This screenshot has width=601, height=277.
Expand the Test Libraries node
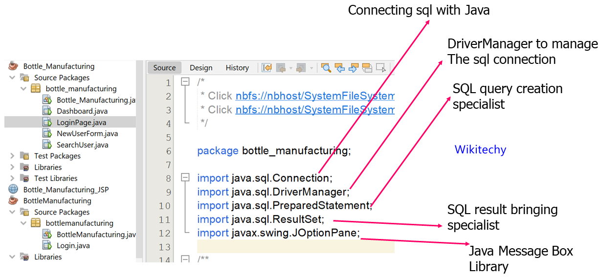click(x=12, y=178)
